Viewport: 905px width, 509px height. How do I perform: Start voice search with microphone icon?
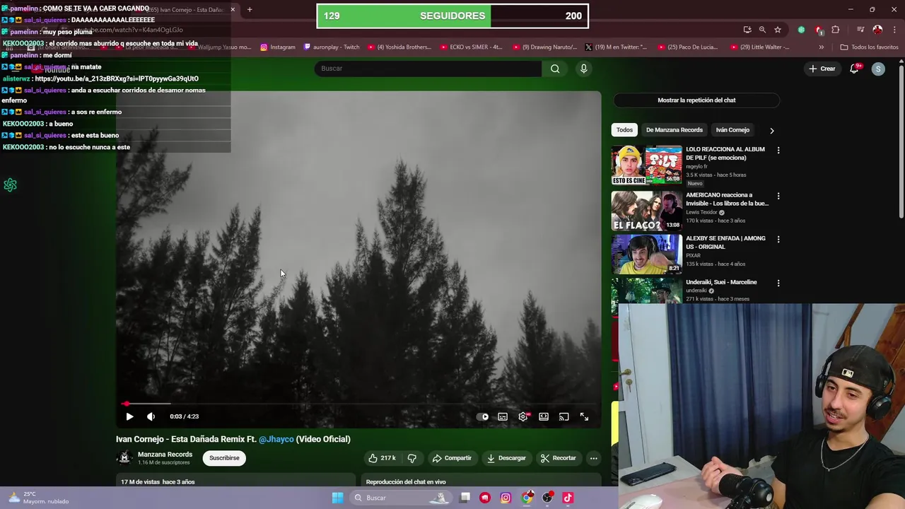tap(583, 69)
